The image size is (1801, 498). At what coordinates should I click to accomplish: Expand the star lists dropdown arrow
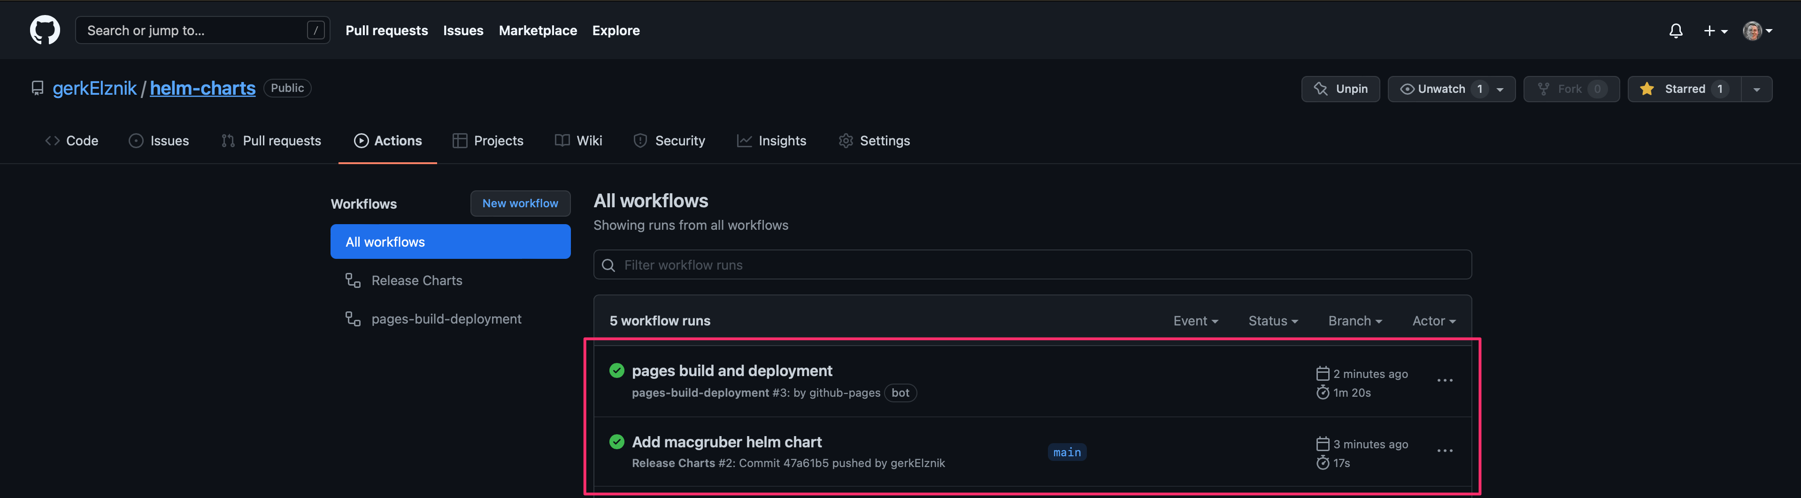pyautogui.click(x=1756, y=89)
